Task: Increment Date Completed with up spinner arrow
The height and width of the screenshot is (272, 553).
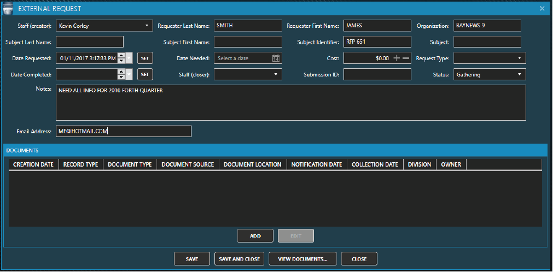Action: point(121,72)
